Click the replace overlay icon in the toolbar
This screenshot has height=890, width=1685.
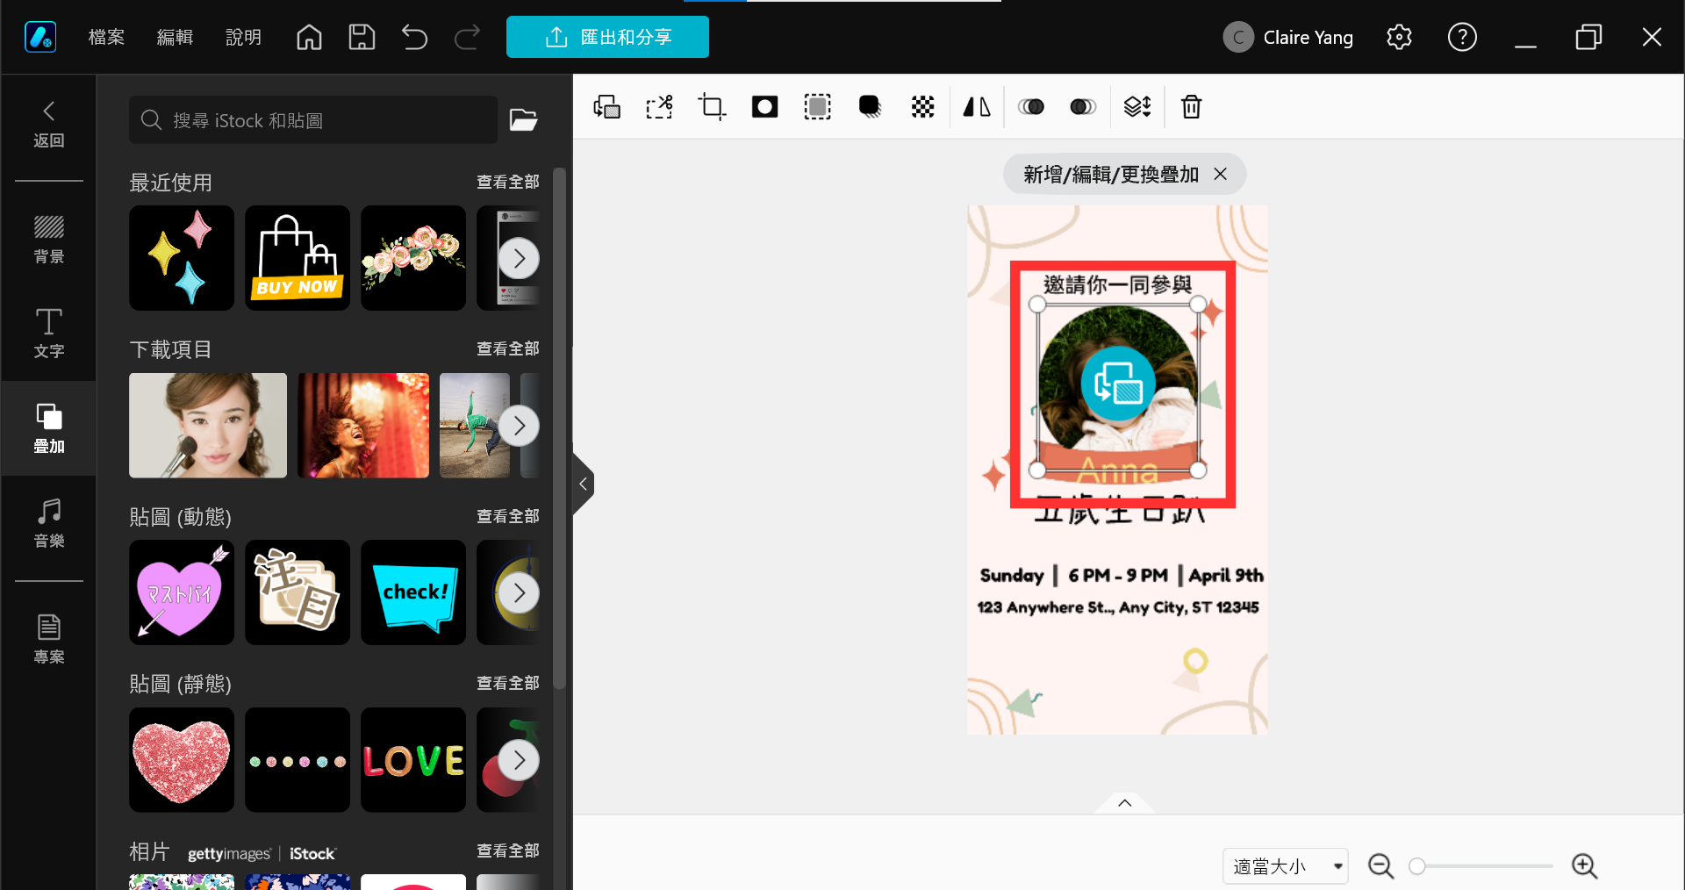click(606, 107)
